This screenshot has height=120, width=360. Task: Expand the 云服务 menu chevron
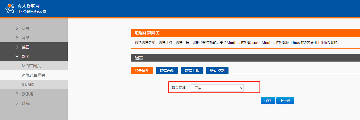pyautogui.click(x=17, y=94)
